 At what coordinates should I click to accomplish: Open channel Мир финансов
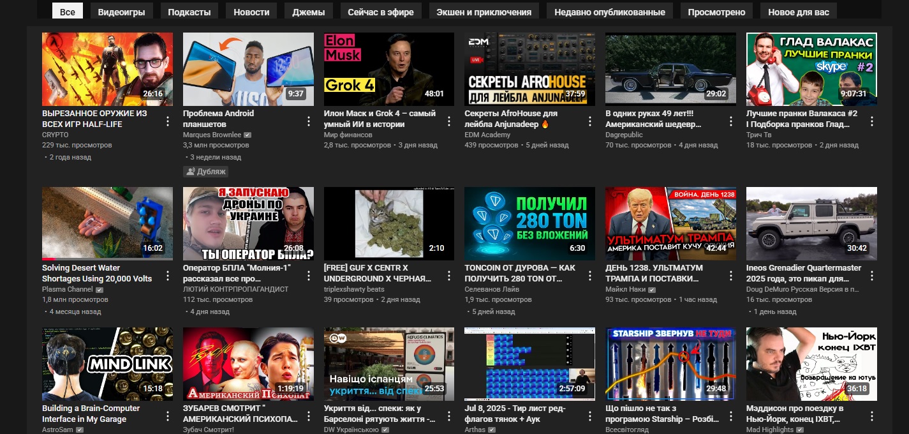pos(348,135)
